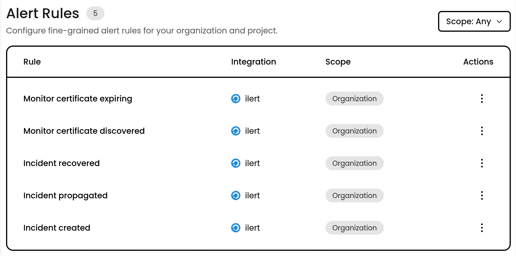Open the Scope: Any dropdown
This screenshot has height=256, width=516.
click(474, 21)
